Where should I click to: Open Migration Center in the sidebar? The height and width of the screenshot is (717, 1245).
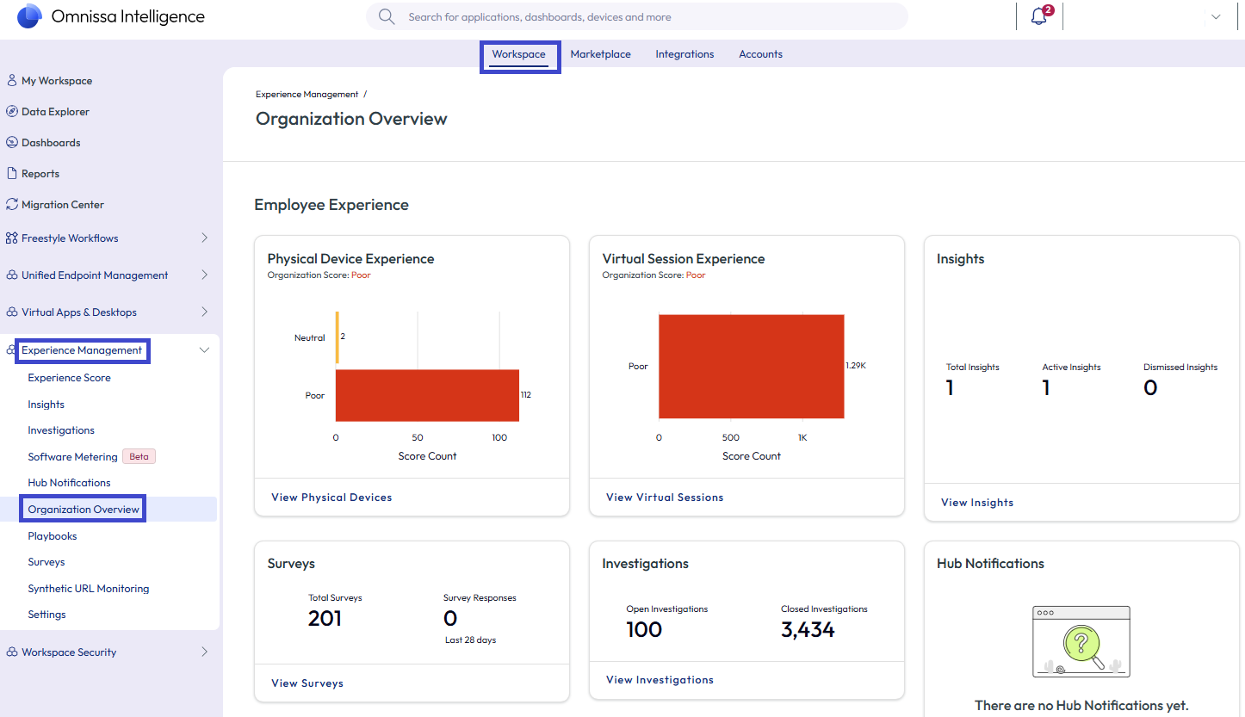click(x=63, y=205)
